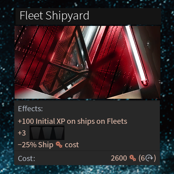Click the gear icon in Ship cost effect
This screenshot has height=174, width=174.
59,144
